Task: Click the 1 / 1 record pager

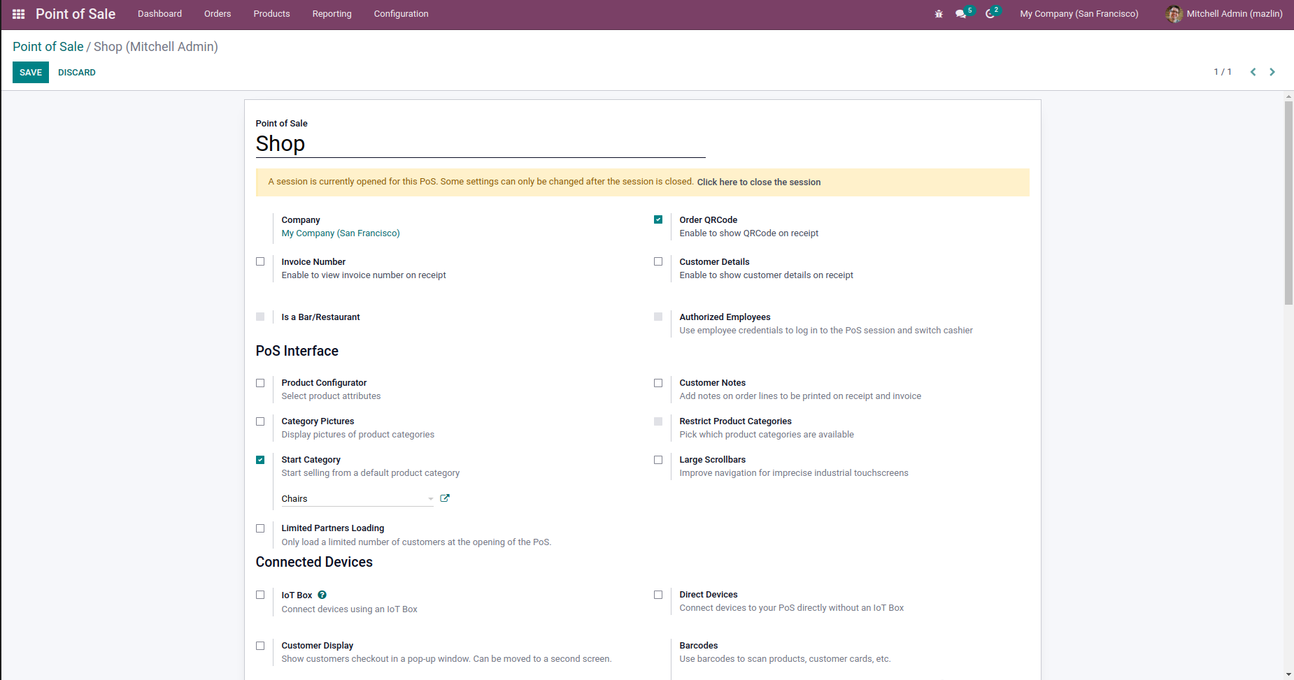Action: (x=1223, y=72)
